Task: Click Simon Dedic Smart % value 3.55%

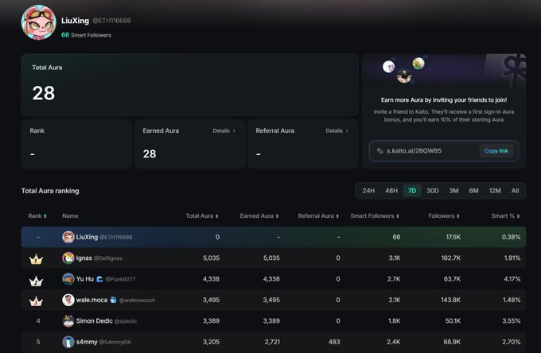Action: click(512, 321)
